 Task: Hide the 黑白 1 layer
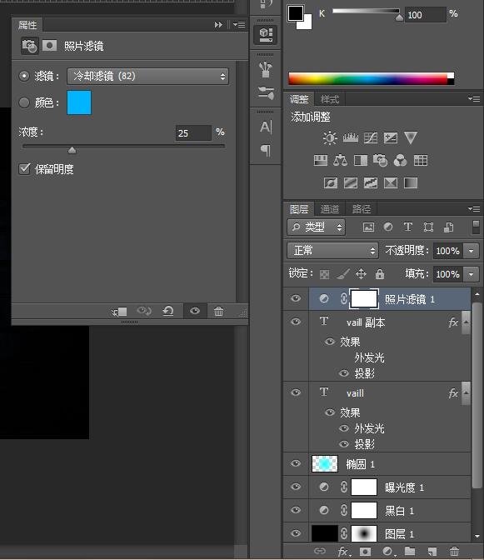296,510
